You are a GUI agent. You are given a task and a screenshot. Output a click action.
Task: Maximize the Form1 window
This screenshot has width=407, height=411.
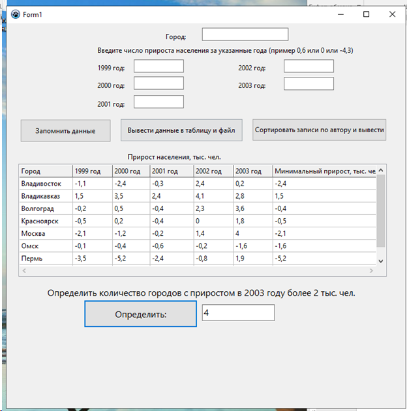click(366, 14)
